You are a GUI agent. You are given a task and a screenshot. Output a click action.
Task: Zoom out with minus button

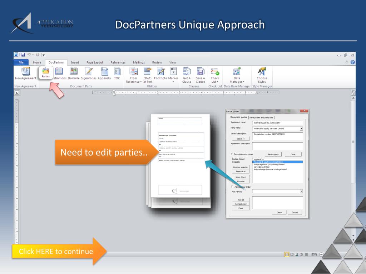[x=321, y=254]
